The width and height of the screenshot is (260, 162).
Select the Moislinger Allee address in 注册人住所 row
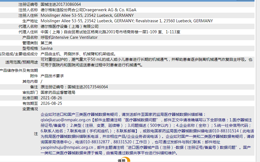[87, 15]
